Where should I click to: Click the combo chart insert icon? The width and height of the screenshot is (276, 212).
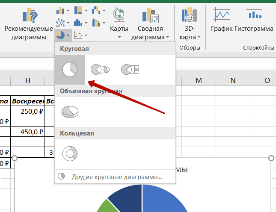tap(96, 23)
